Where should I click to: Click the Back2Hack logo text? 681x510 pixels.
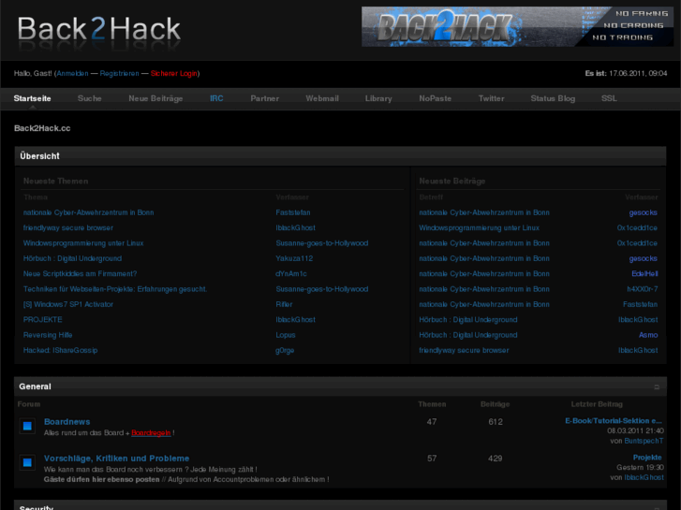(x=98, y=30)
